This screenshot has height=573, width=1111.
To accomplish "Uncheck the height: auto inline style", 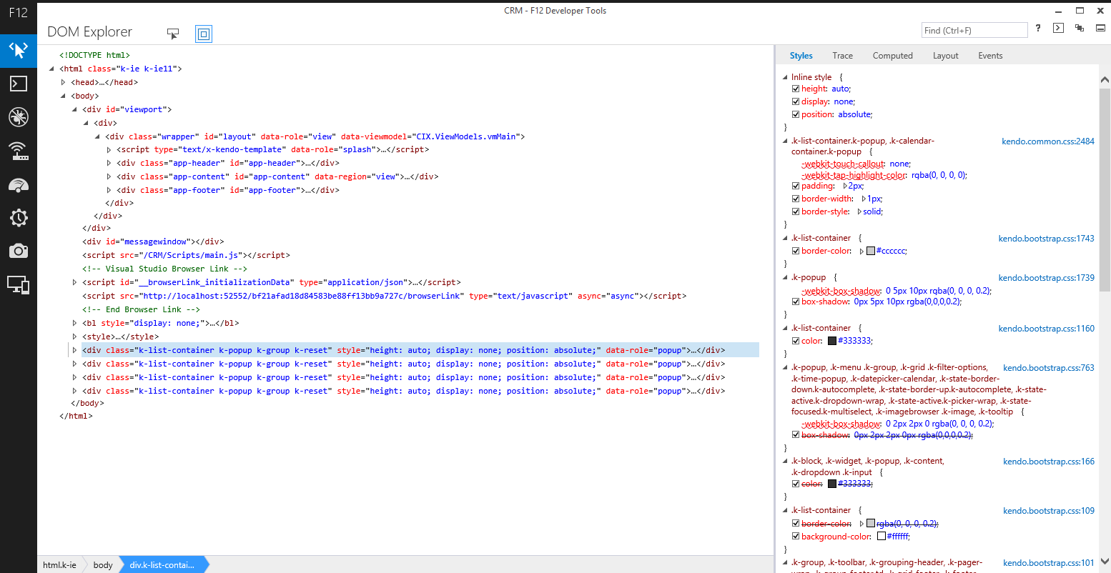I will pyautogui.click(x=796, y=89).
